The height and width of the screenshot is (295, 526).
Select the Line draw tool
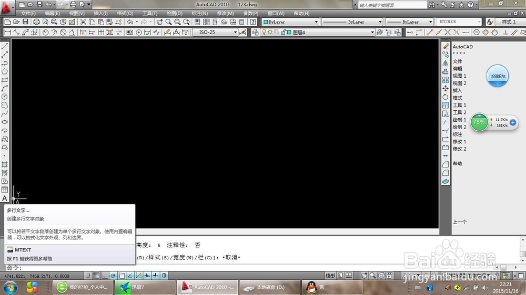[x=5, y=46]
